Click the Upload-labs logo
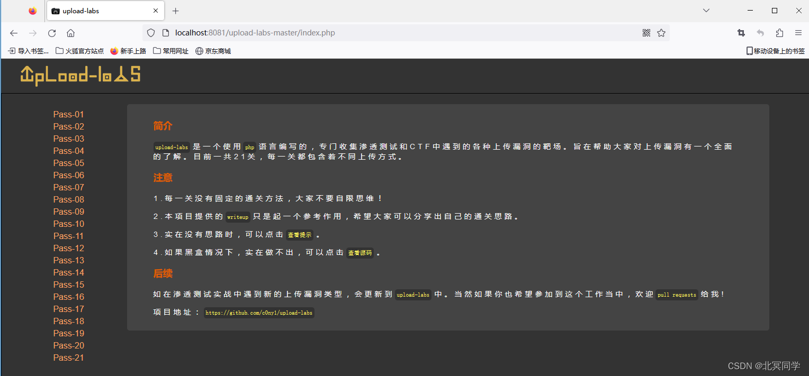The height and width of the screenshot is (376, 809). coord(80,76)
